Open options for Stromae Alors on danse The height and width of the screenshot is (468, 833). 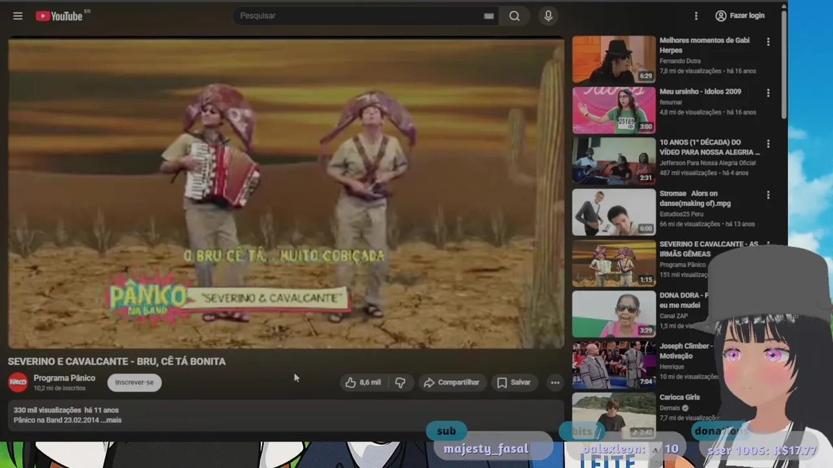click(x=768, y=195)
